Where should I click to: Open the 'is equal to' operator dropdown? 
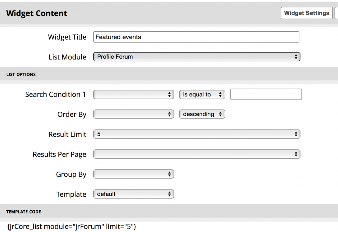(202, 94)
